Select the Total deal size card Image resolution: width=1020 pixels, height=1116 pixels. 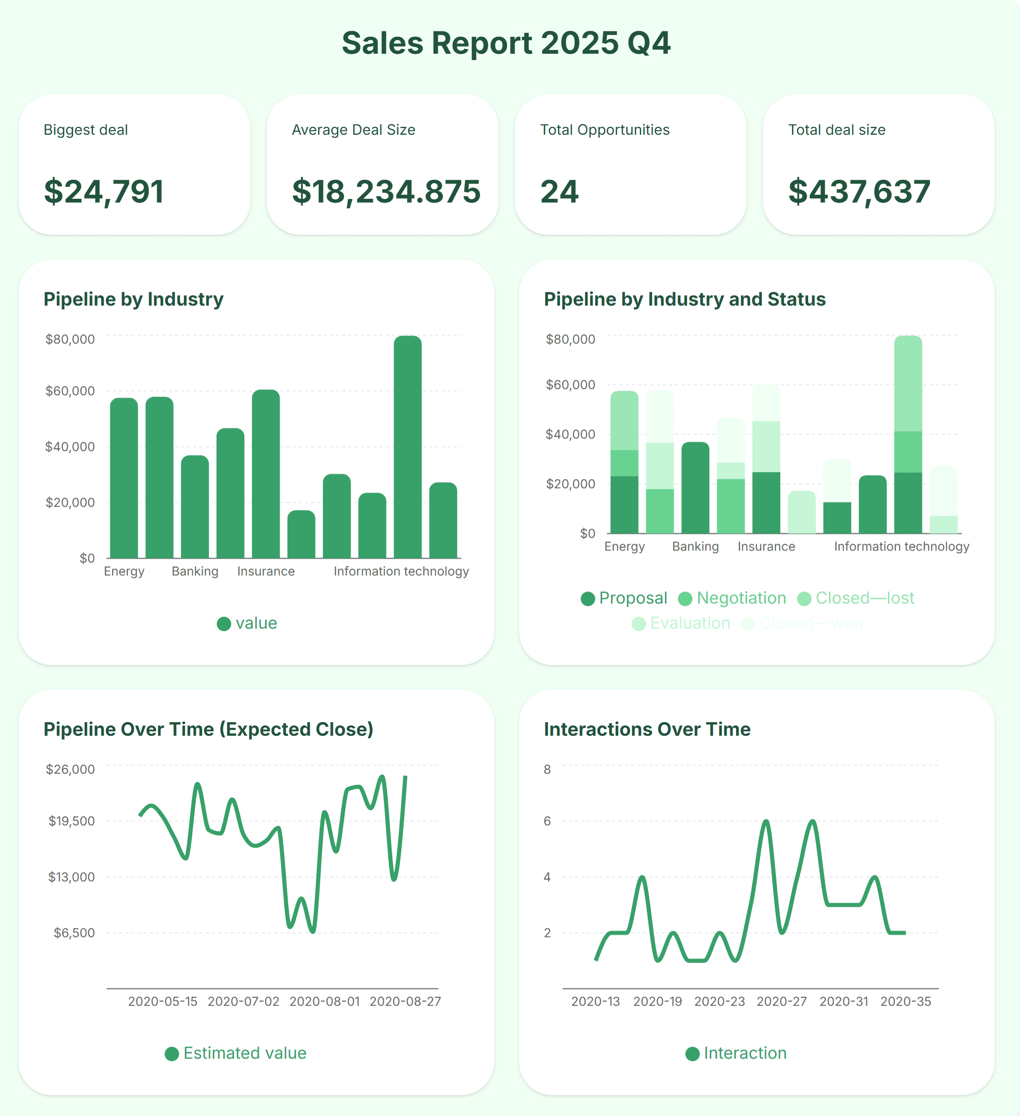click(x=879, y=165)
